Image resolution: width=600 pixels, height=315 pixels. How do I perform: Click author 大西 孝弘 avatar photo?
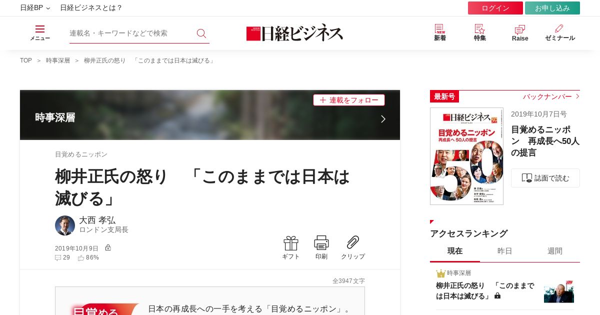point(65,225)
